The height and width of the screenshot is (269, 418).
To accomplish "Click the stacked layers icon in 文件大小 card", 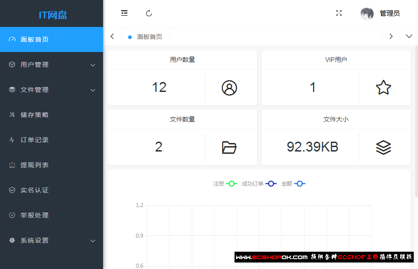I will 384,148.
